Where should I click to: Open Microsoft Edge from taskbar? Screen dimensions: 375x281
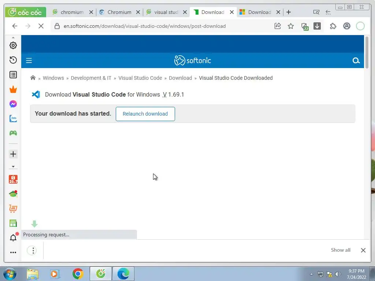[x=123, y=274]
